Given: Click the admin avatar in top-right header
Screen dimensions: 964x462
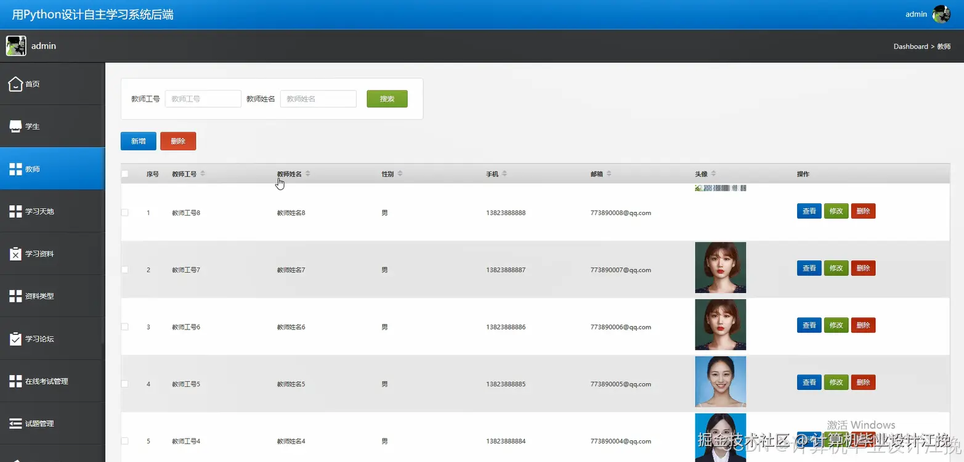Looking at the screenshot, I should coord(941,14).
